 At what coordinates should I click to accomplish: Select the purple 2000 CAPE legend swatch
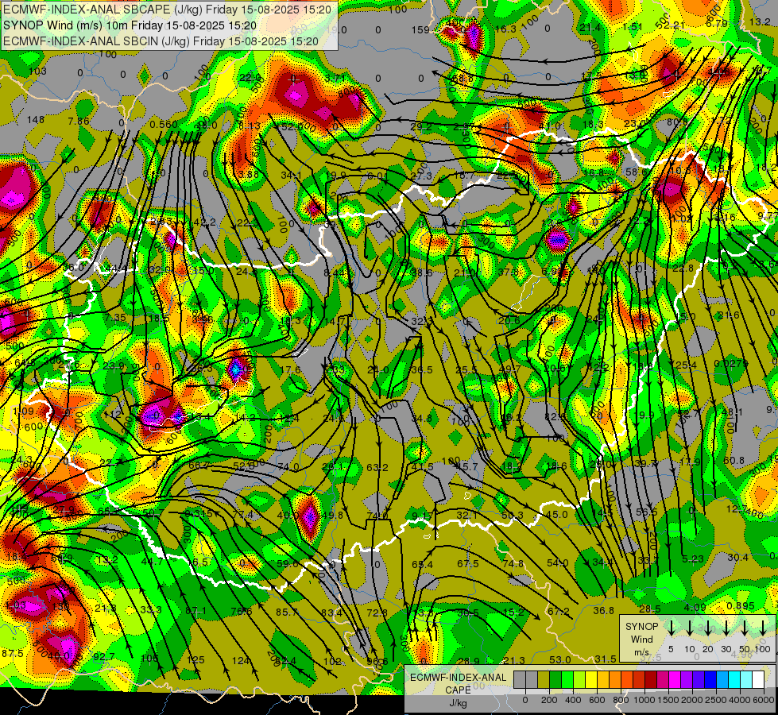click(687, 679)
